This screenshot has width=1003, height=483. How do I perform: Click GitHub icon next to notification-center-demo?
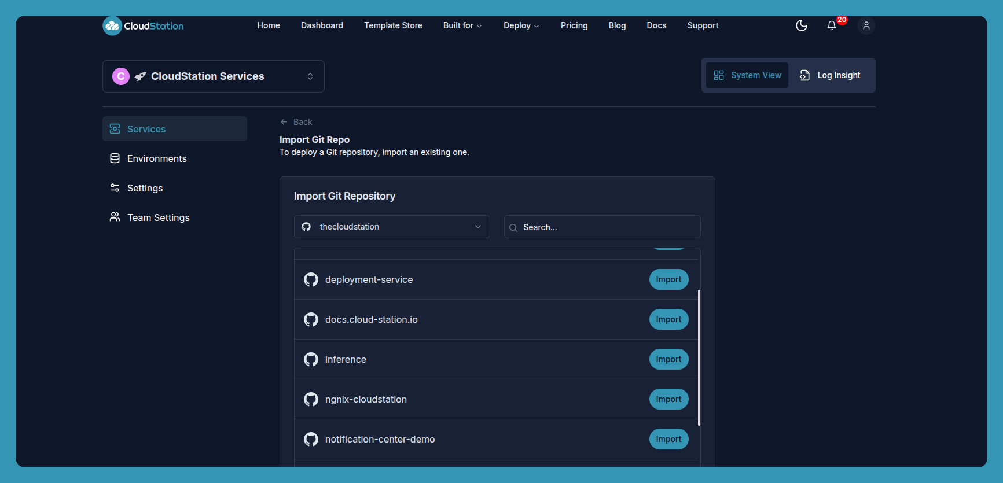pos(311,440)
